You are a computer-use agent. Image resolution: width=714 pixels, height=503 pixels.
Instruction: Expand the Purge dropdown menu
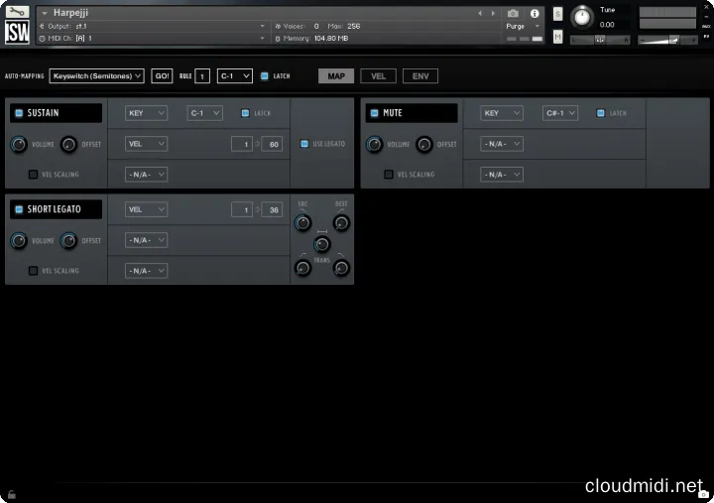tap(523, 26)
